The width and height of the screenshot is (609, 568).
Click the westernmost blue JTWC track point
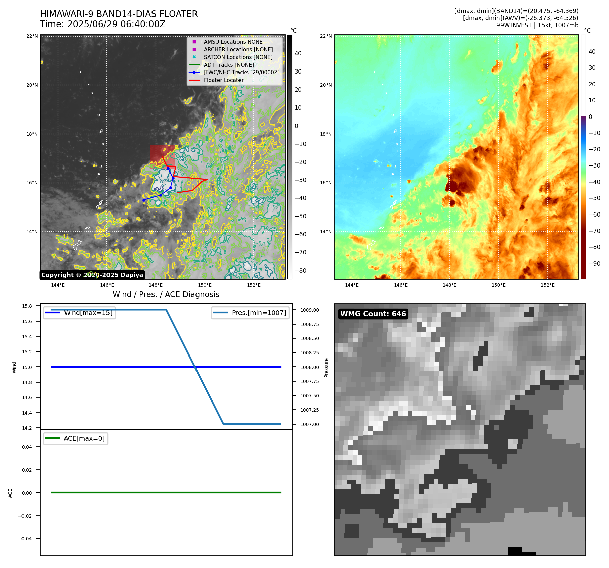click(x=144, y=200)
